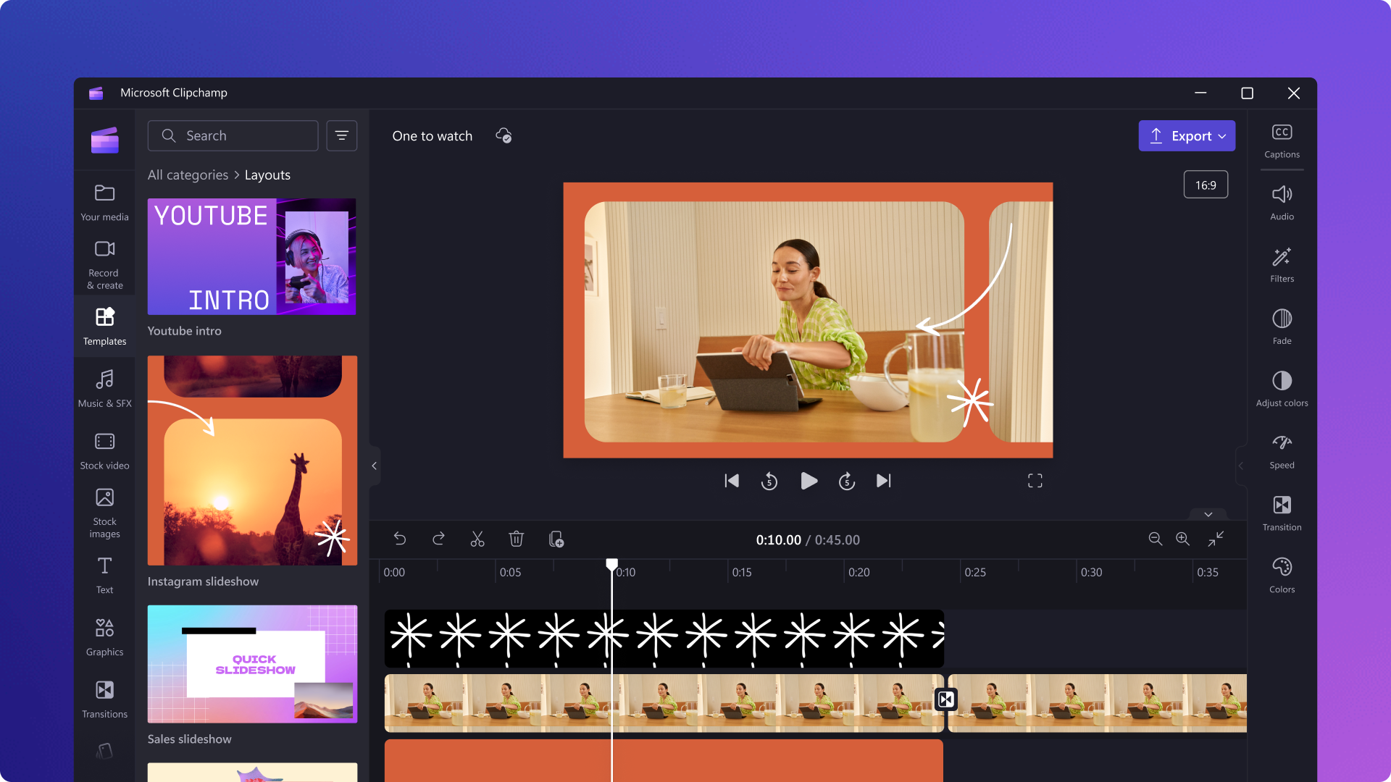1391x782 pixels.
Task: Click the split clip scissors icon
Action: 477,539
